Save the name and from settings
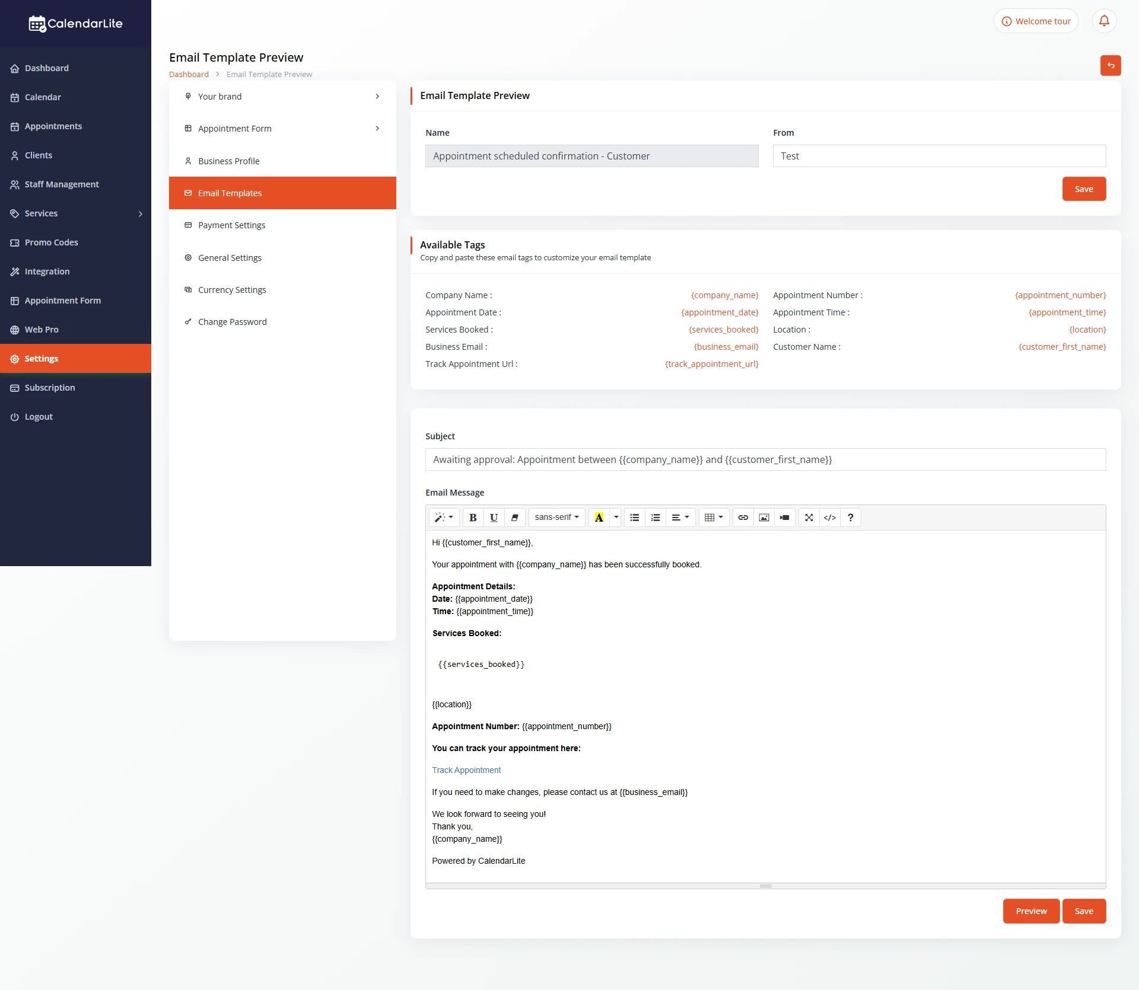The width and height of the screenshot is (1139, 990). click(x=1084, y=189)
